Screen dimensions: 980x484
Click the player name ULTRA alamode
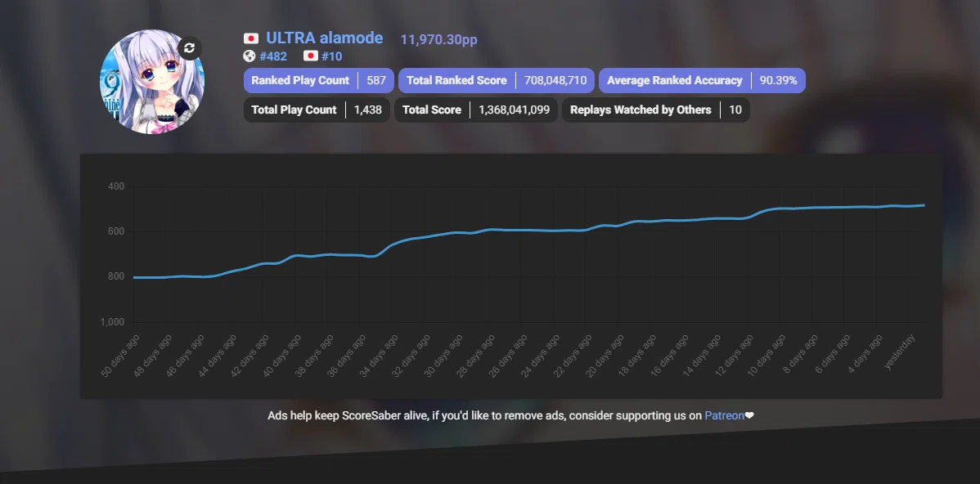tap(325, 38)
